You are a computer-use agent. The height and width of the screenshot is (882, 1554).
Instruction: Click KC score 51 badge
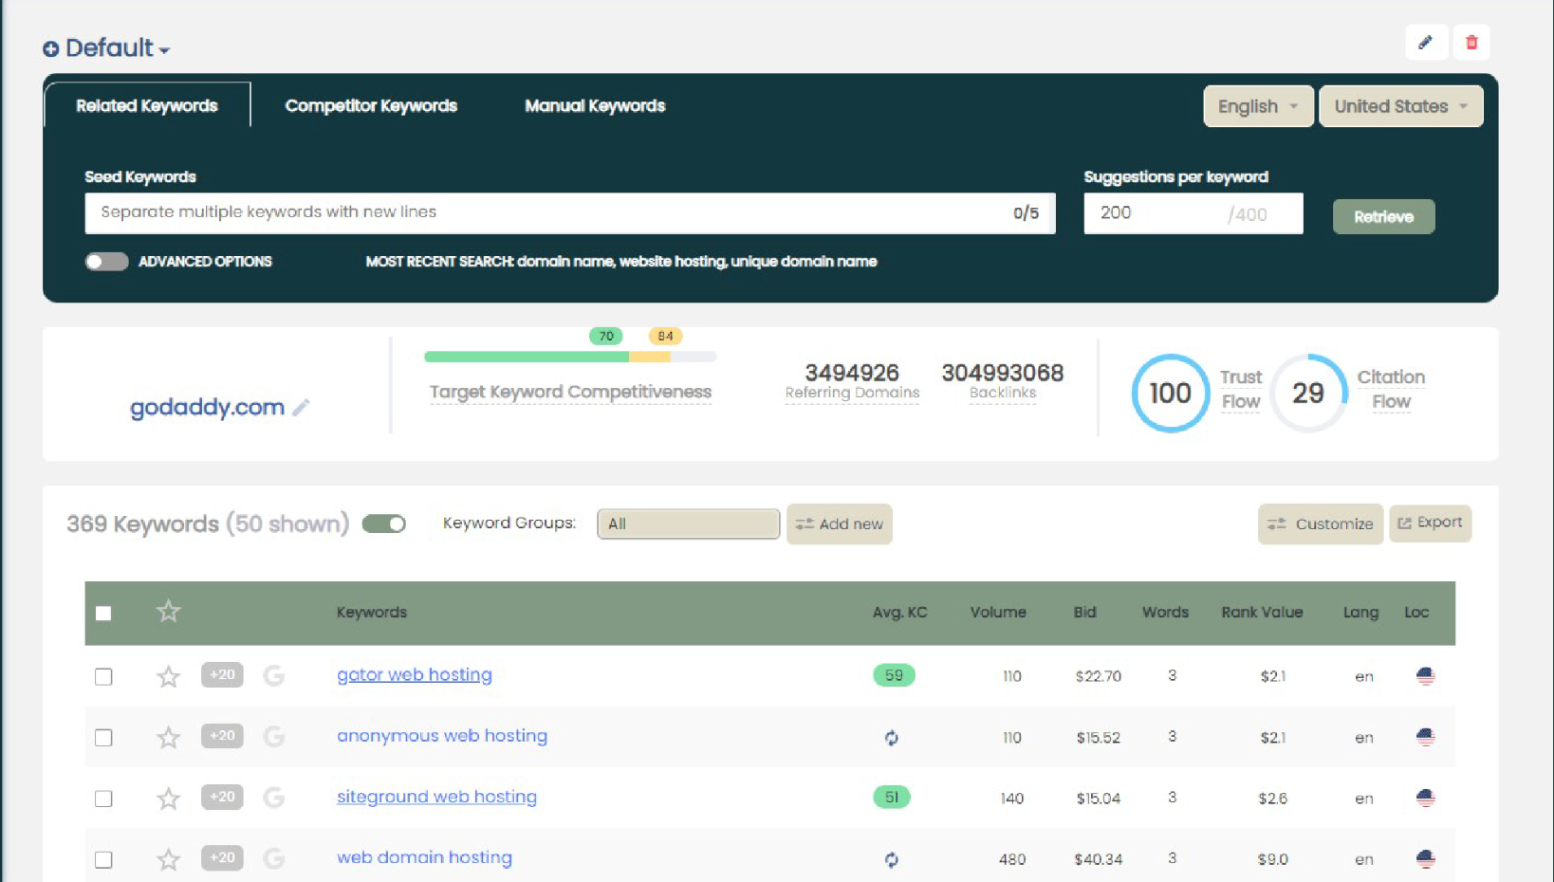892,797
